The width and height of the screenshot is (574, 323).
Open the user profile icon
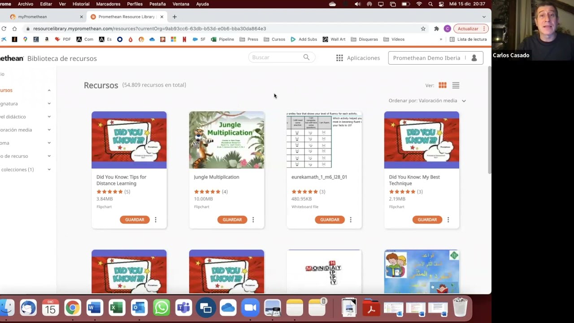(474, 58)
